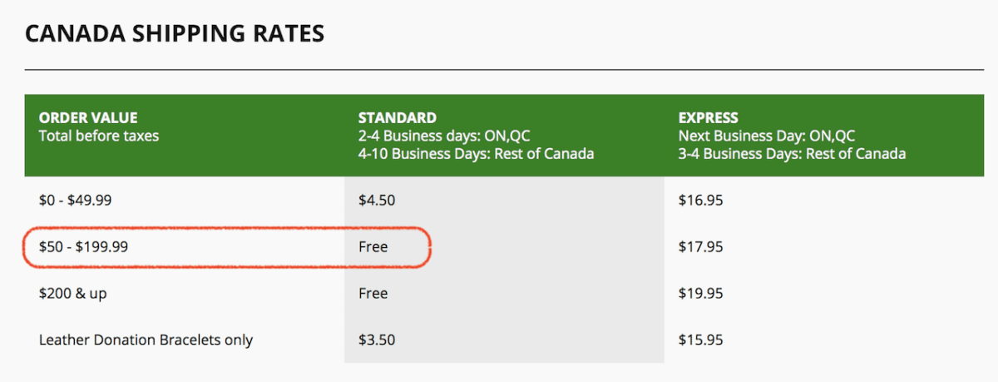This screenshot has width=998, height=382.
Task: Select the $3.50 bracelet standard rate
Action: (x=376, y=340)
